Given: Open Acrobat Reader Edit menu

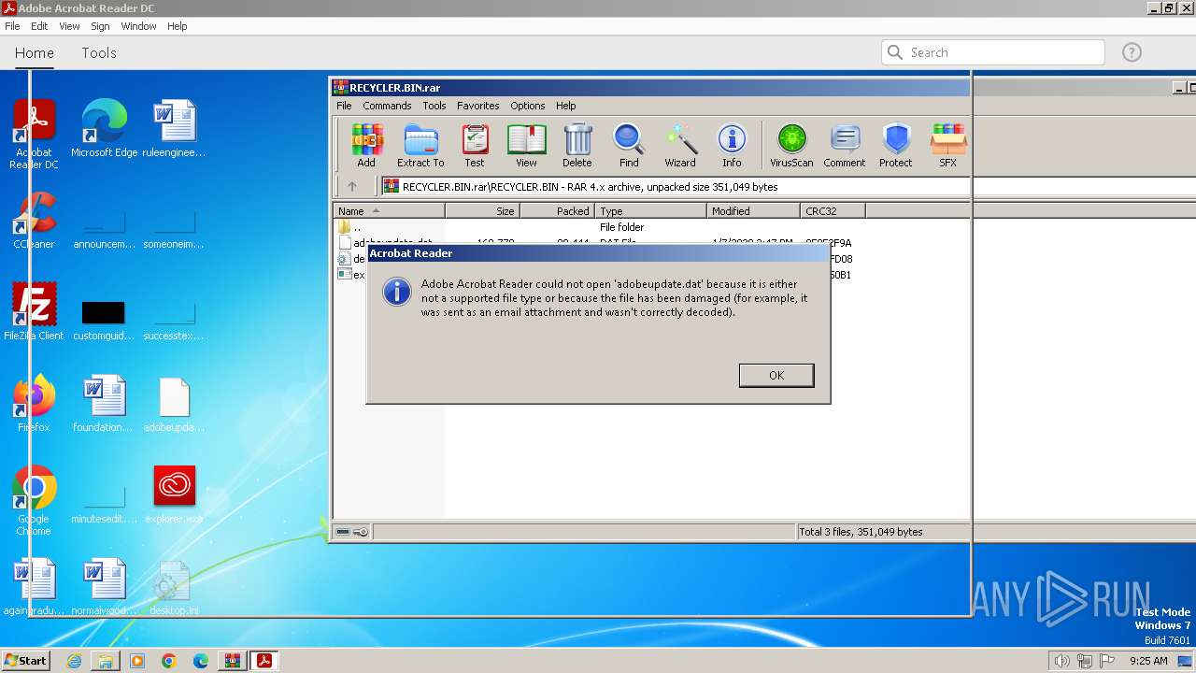Looking at the screenshot, I should [x=39, y=26].
